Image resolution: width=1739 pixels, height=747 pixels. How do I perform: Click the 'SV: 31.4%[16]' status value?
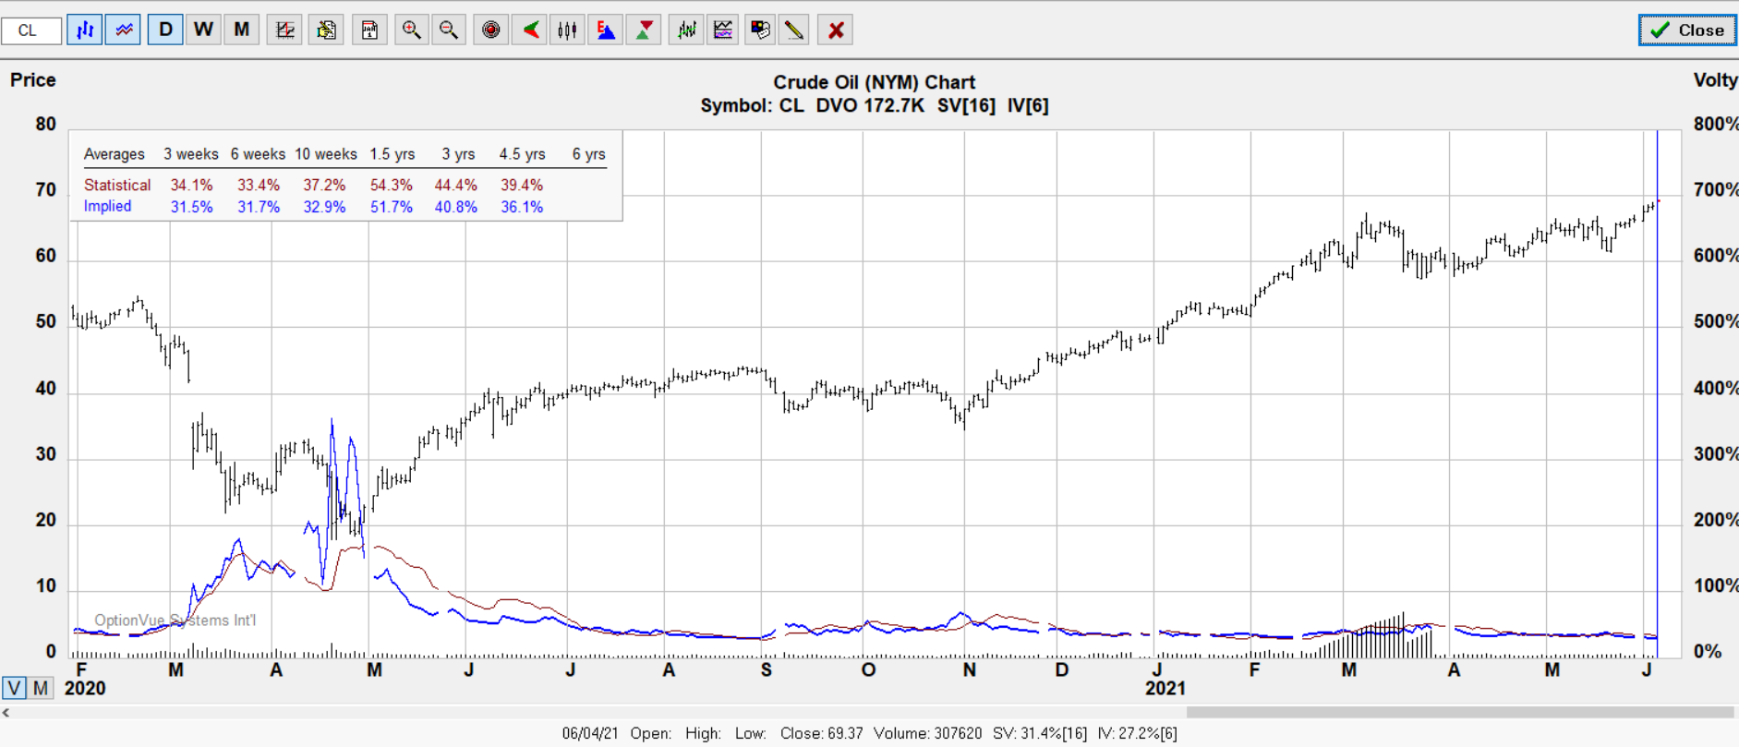tap(1040, 733)
